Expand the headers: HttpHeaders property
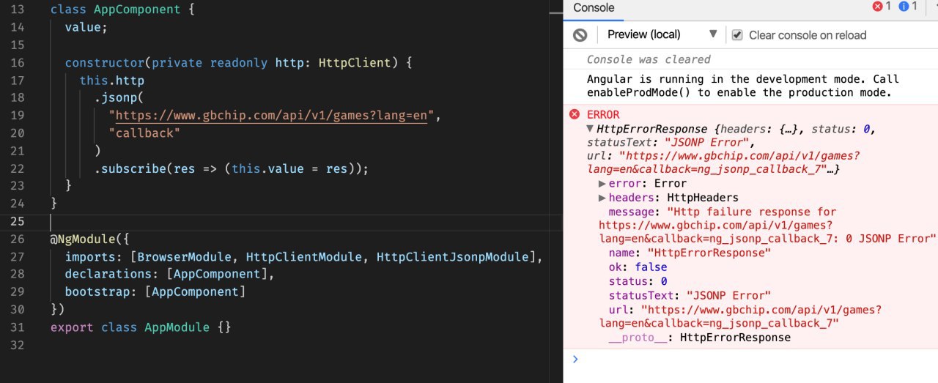 603,198
